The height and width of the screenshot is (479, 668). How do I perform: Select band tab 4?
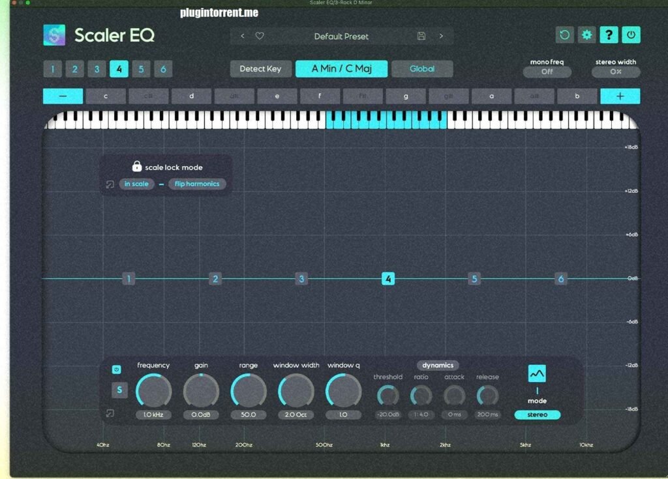[119, 69]
